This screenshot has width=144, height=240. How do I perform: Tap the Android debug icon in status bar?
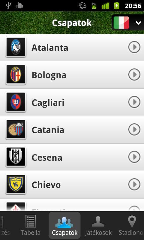coord(19,6)
